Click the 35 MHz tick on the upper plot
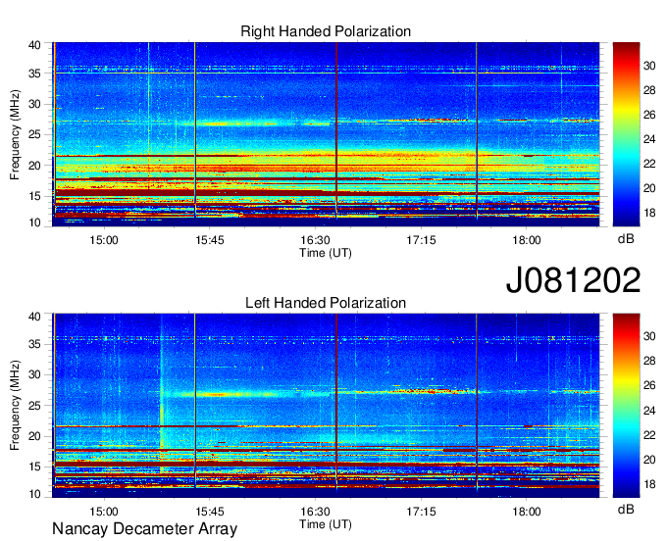 [x=34, y=74]
